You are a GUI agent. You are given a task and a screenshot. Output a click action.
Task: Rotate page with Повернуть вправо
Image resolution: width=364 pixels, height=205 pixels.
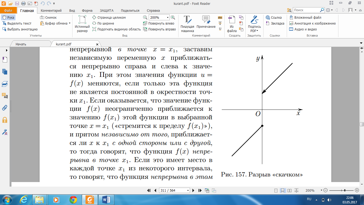point(160,29)
